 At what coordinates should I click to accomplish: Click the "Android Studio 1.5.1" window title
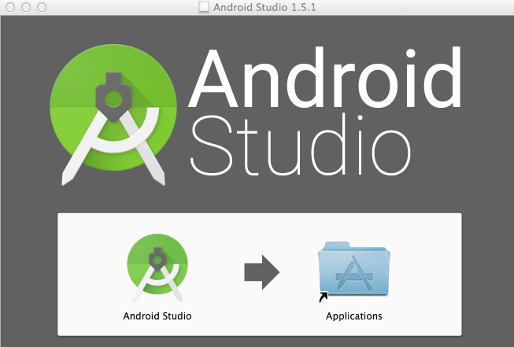[x=264, y=7]
